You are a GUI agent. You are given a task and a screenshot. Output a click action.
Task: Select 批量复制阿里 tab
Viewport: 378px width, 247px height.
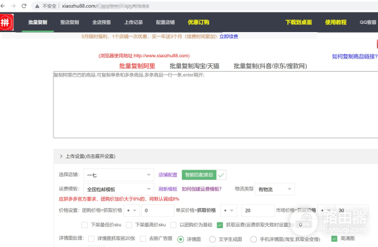(x=137, y=66)
